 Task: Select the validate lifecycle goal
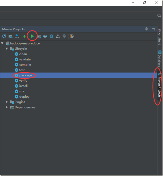25,59
